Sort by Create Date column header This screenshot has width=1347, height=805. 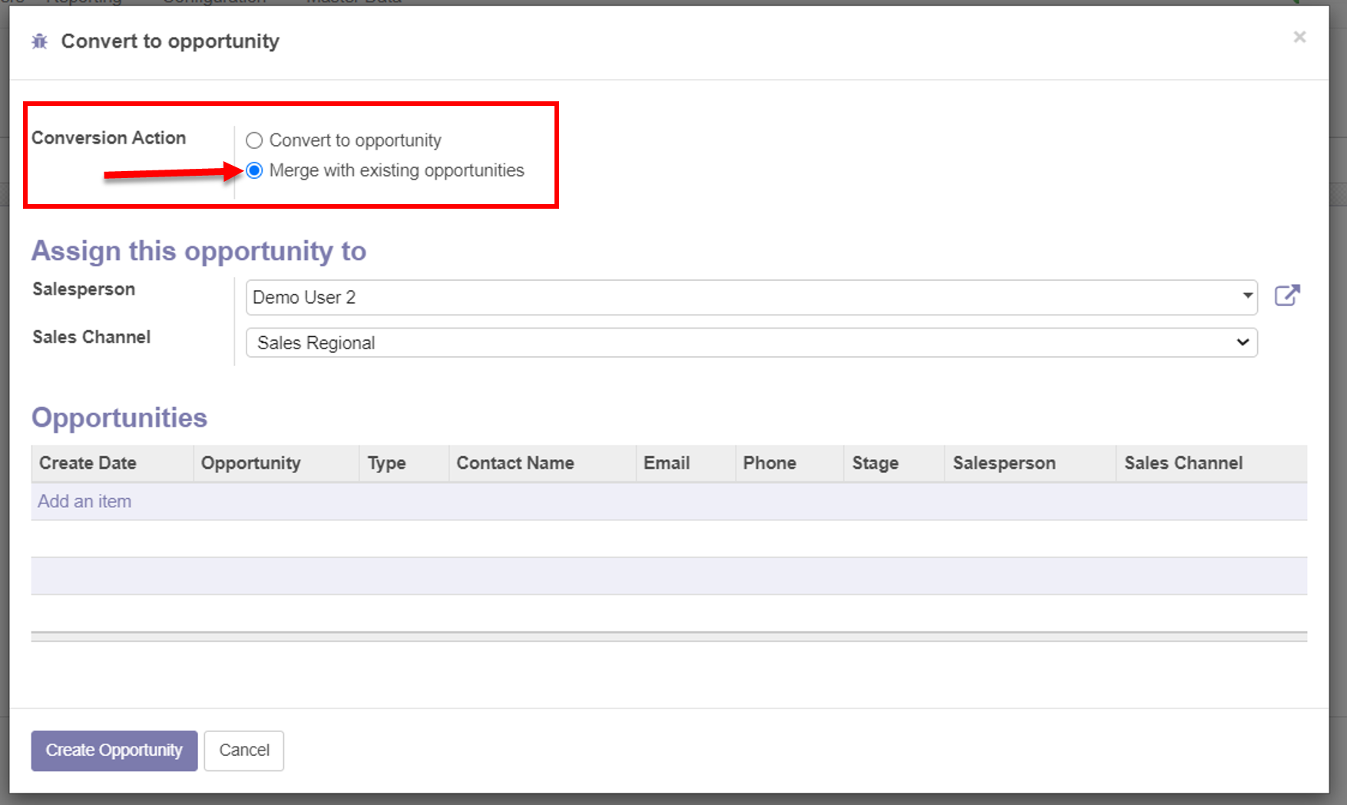point(112,463)
